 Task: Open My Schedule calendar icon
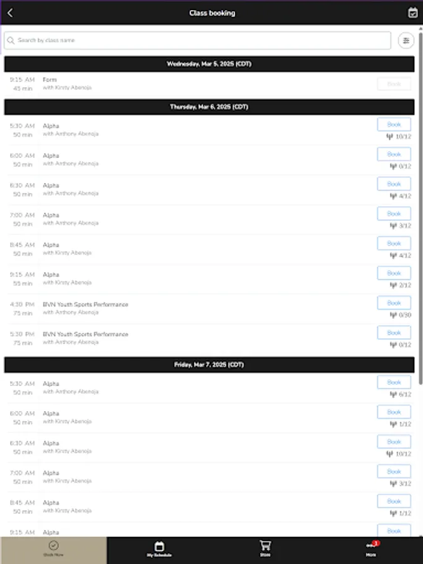pos(159,546)
